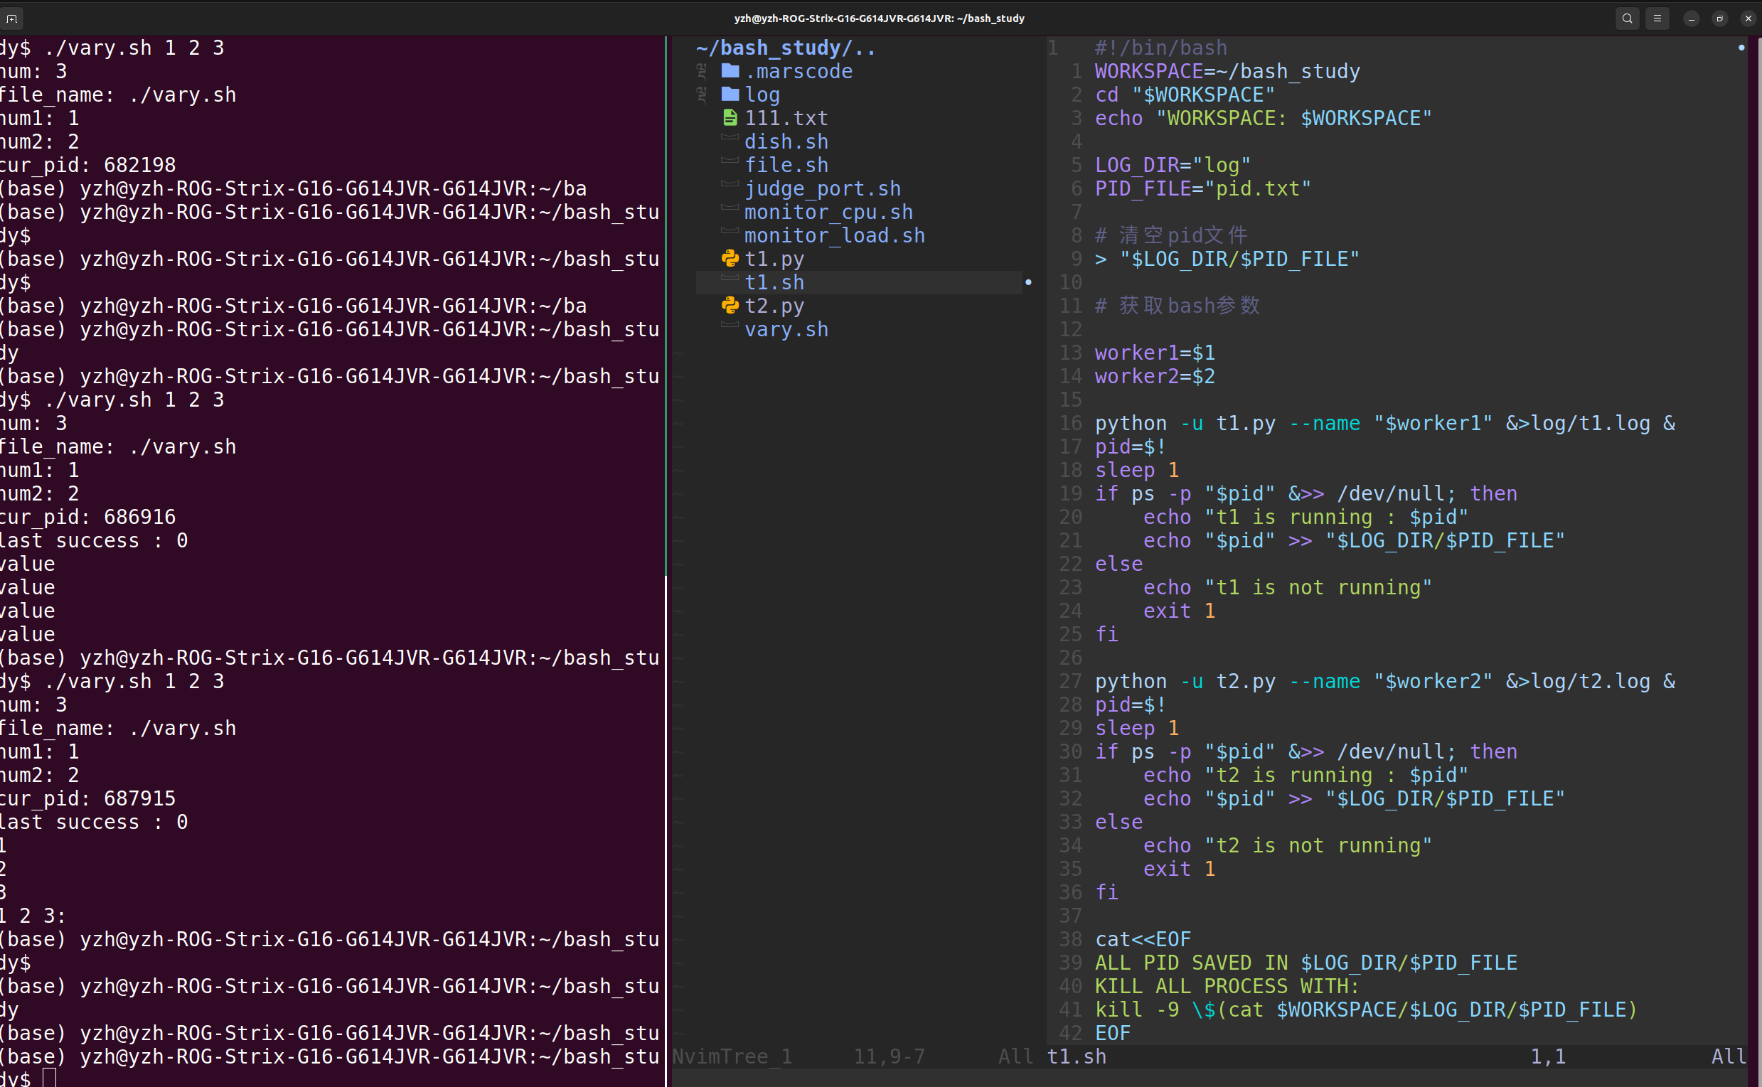Screen dimensions: 1762x1087
Task: Open dish.sh from NvimTree
Action: pyautogui.click(x=786, y=141)
